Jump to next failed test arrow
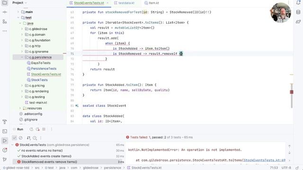Viewport: 303px width, 170px height. point(289,153)
